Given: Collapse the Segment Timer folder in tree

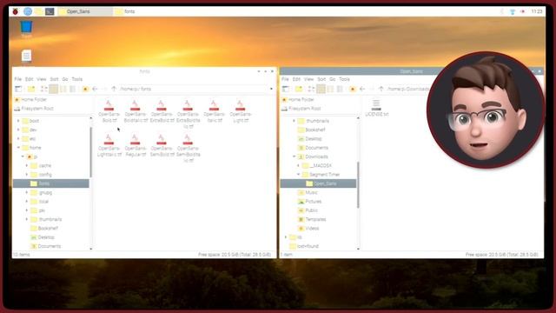Looking at the screenshot, I should 298,175.
